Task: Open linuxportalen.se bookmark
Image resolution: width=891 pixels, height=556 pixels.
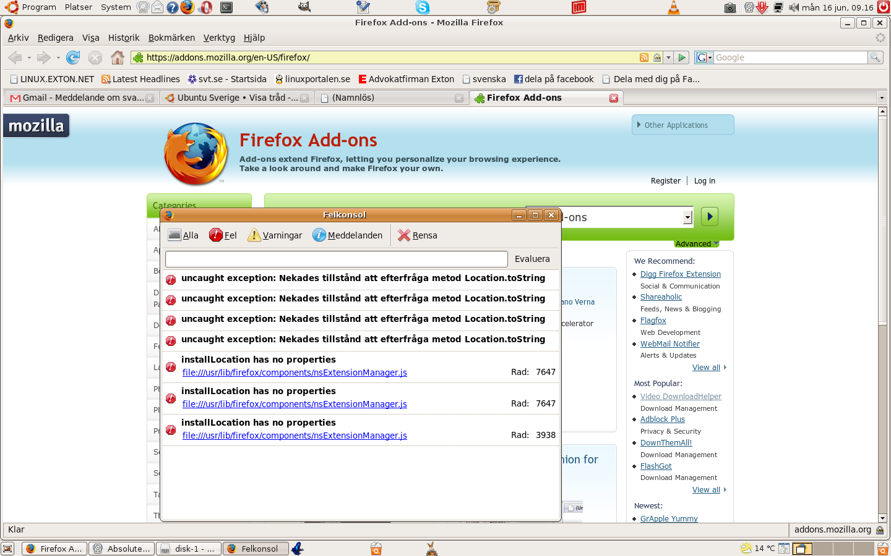Action: (312, 79)
